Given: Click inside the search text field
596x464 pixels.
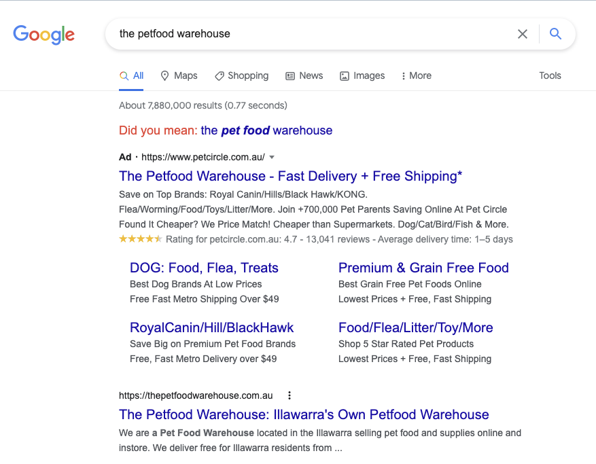Looking at the screenshot, I should click(x=306, y=34).
